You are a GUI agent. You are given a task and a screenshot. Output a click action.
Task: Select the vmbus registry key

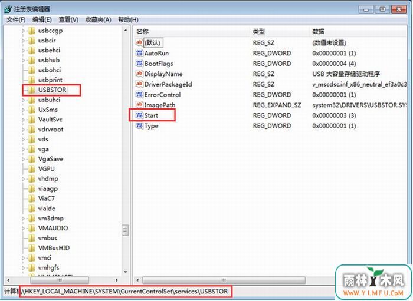click(48, 238)
